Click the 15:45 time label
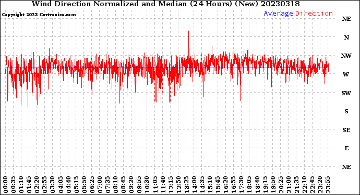The height and width of the screenshot is (195, 360). (218, 185)
